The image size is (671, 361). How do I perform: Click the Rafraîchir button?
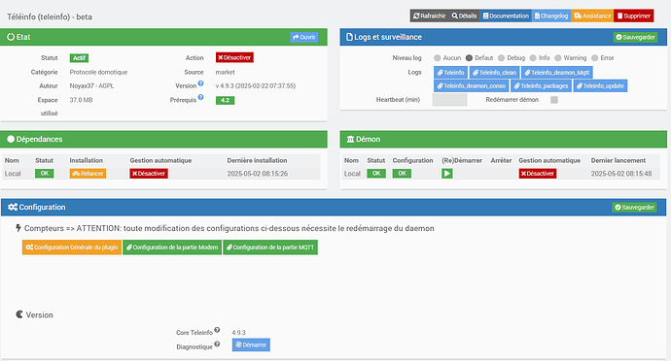(x=429, y=16)
